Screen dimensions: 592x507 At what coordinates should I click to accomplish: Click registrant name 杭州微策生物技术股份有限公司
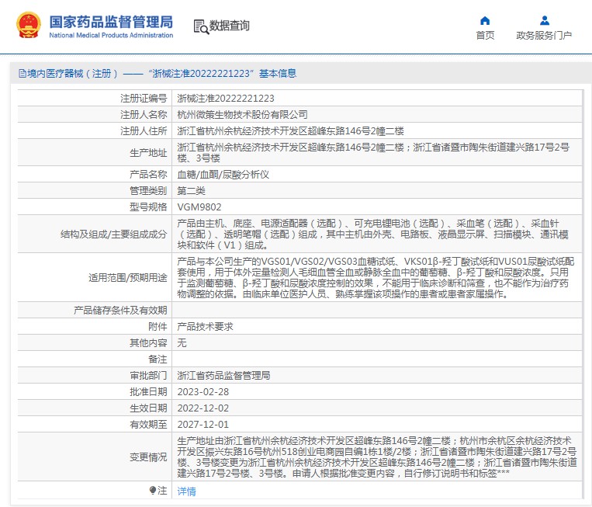click(x=242, y=114)
